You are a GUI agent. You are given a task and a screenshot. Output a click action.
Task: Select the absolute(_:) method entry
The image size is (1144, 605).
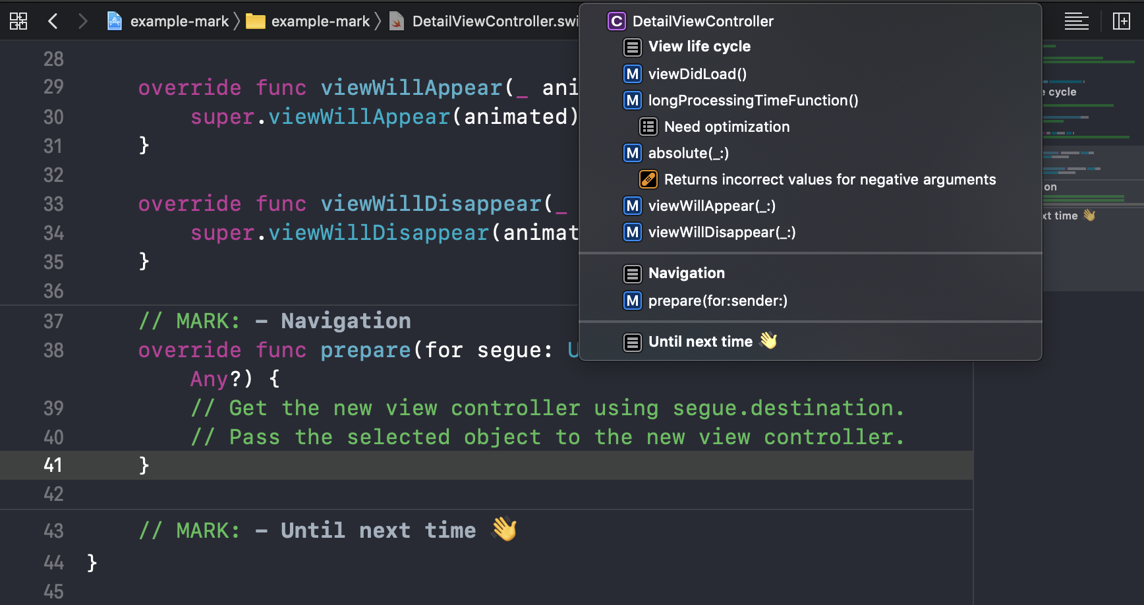688,153
